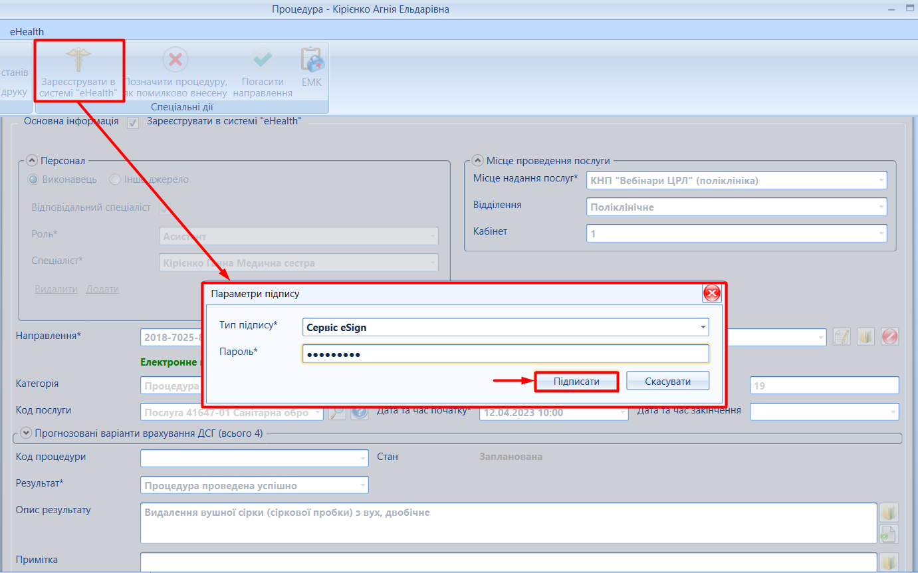The image size is (918, 573).
Task: Open the ЕМК clipboard icon
Action: (311, 60)
